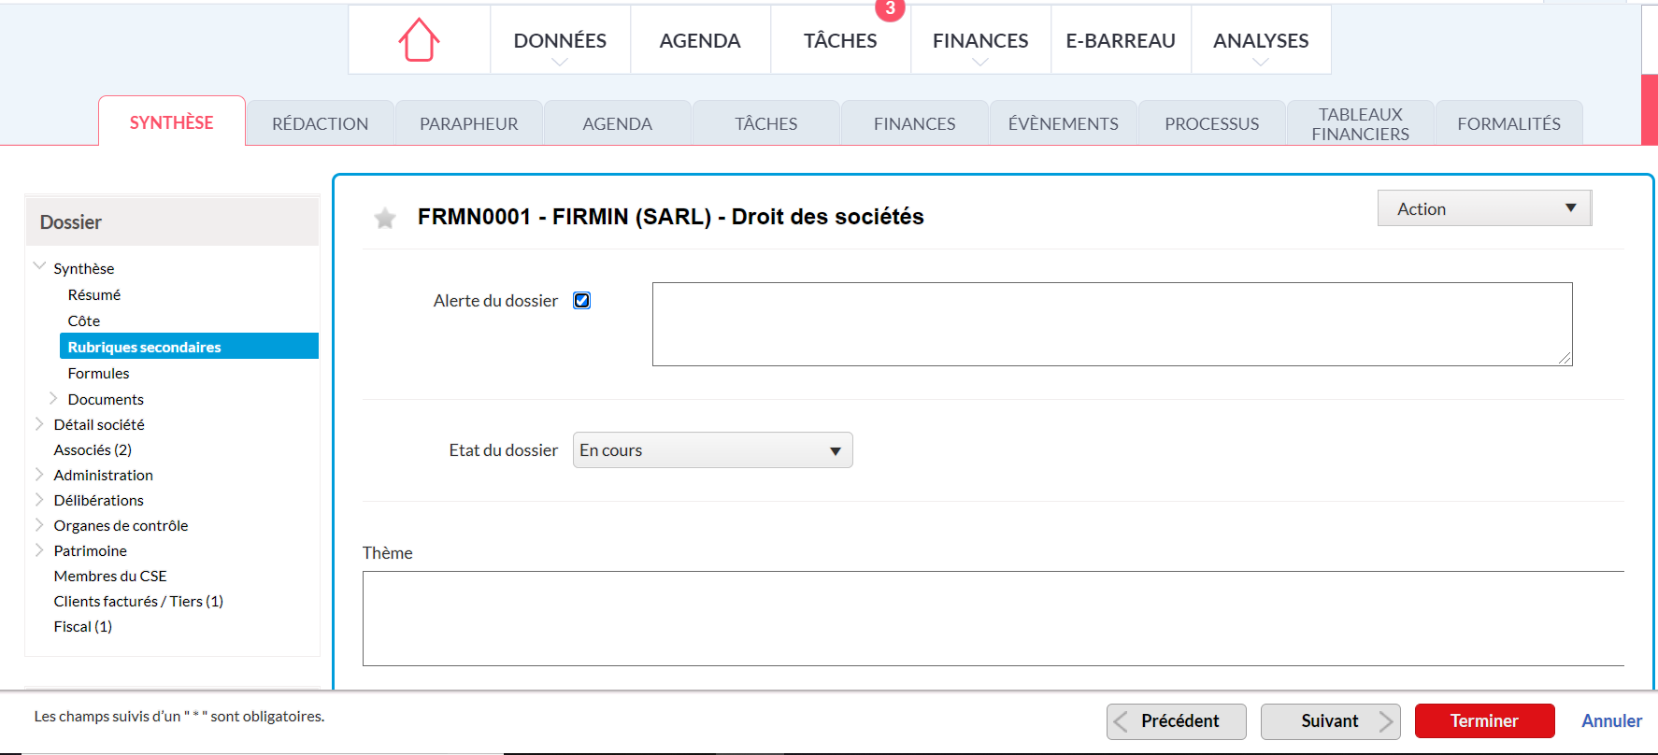Switch to the RÉDACTION tab
Viewport: 1658px width, 755px height.
(x=320, y=123)
